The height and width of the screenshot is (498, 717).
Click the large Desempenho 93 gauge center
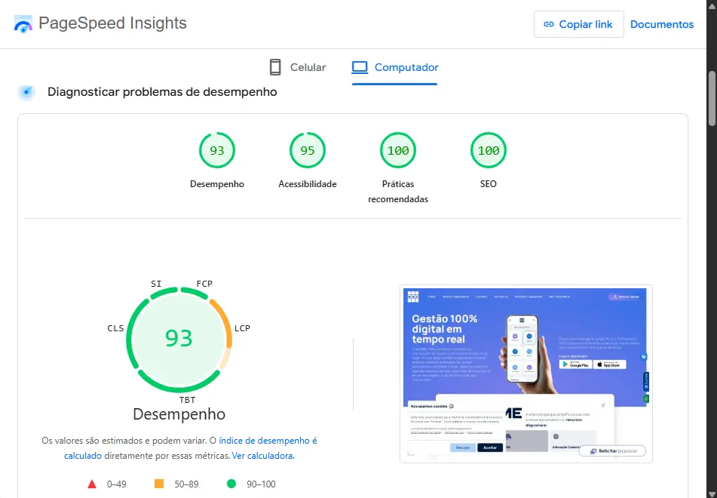(179, 338)
